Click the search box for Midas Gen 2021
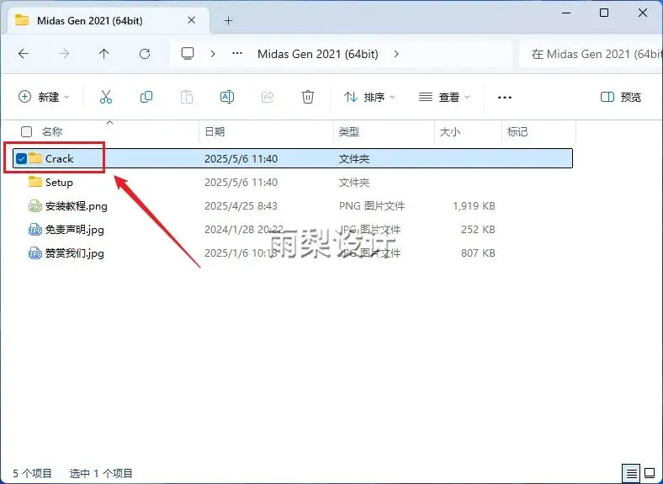The image size is (663, 484). (x=592, y=54)
